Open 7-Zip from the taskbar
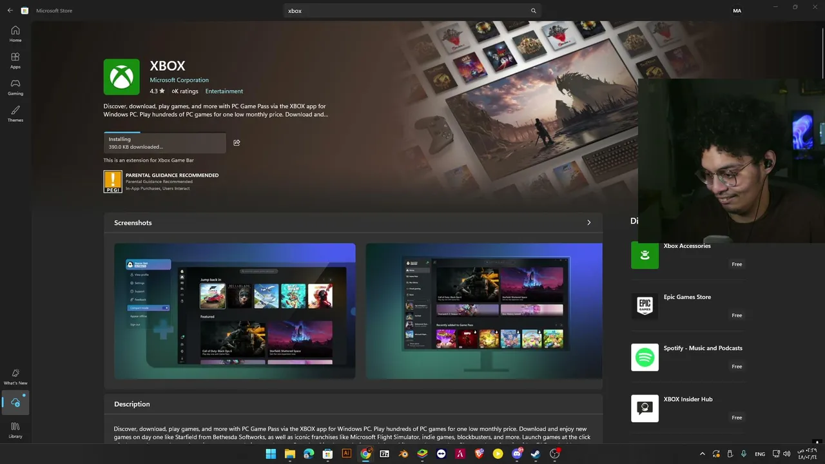The width and height of the screenshot is (825, 464). click(x=384, y=454)
